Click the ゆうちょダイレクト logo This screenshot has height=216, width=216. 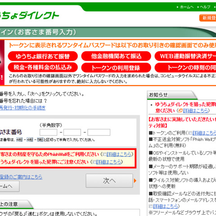(x=29, y=15)
